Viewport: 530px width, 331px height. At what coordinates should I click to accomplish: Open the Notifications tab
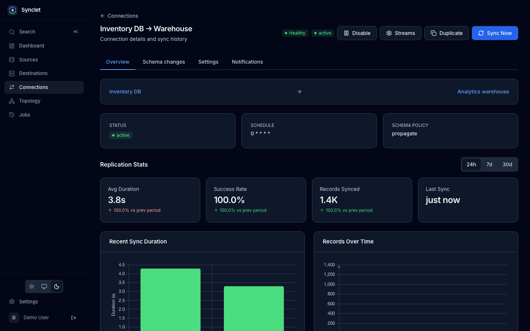coord(247,62)
